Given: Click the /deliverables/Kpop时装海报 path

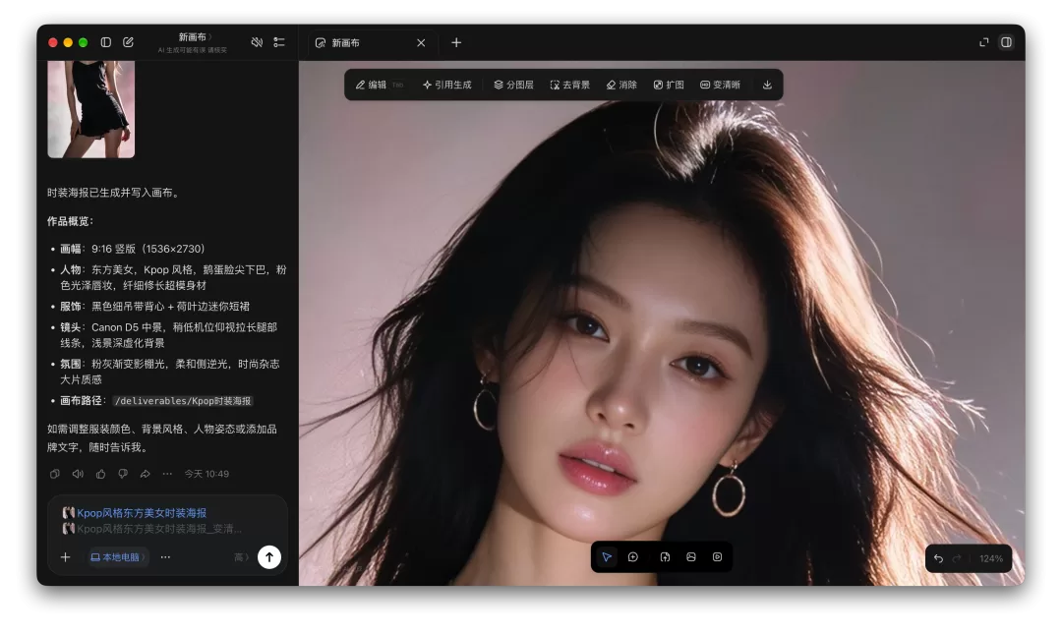Looking at the screenshot, I should coord(183,401).
